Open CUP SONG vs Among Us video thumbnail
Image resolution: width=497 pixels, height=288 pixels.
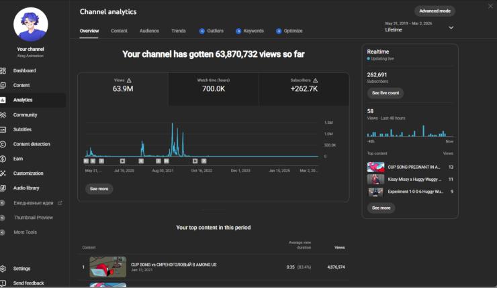click(108, 267)
